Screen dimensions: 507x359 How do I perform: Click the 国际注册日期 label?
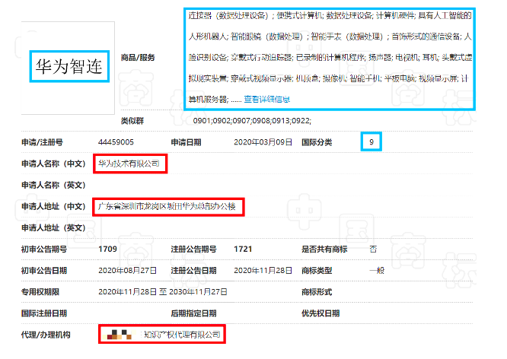tap(44, 313)
